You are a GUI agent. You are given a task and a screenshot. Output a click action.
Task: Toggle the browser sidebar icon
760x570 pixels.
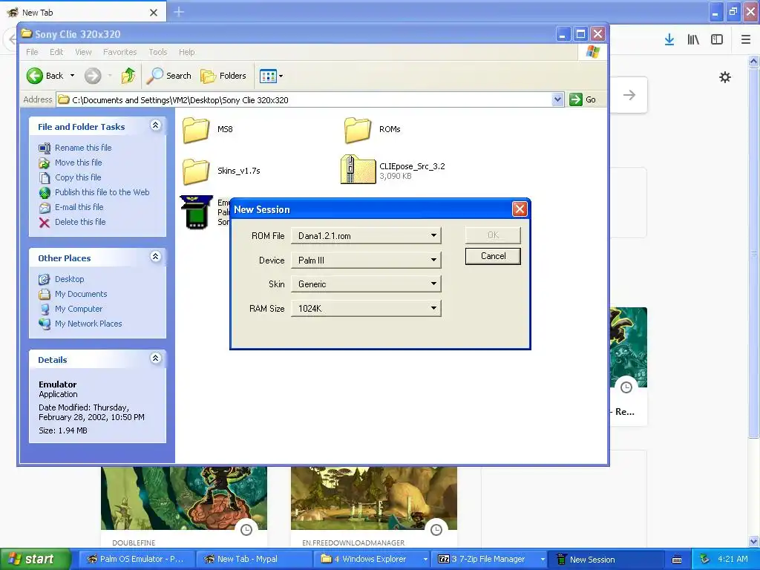pos(717,40)
